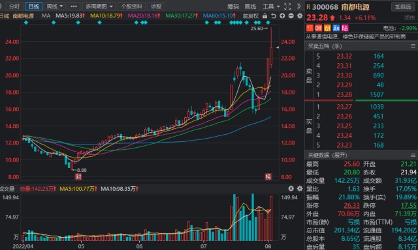Click the MA5:19.83 indicator label
The height and width of the screenshot is (250, 418).
pos(70,16)
